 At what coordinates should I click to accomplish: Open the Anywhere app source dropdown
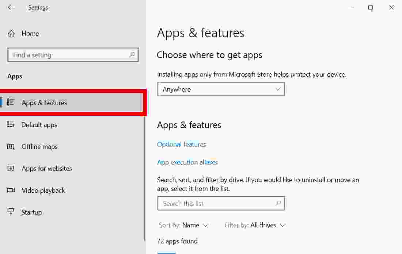221,89
